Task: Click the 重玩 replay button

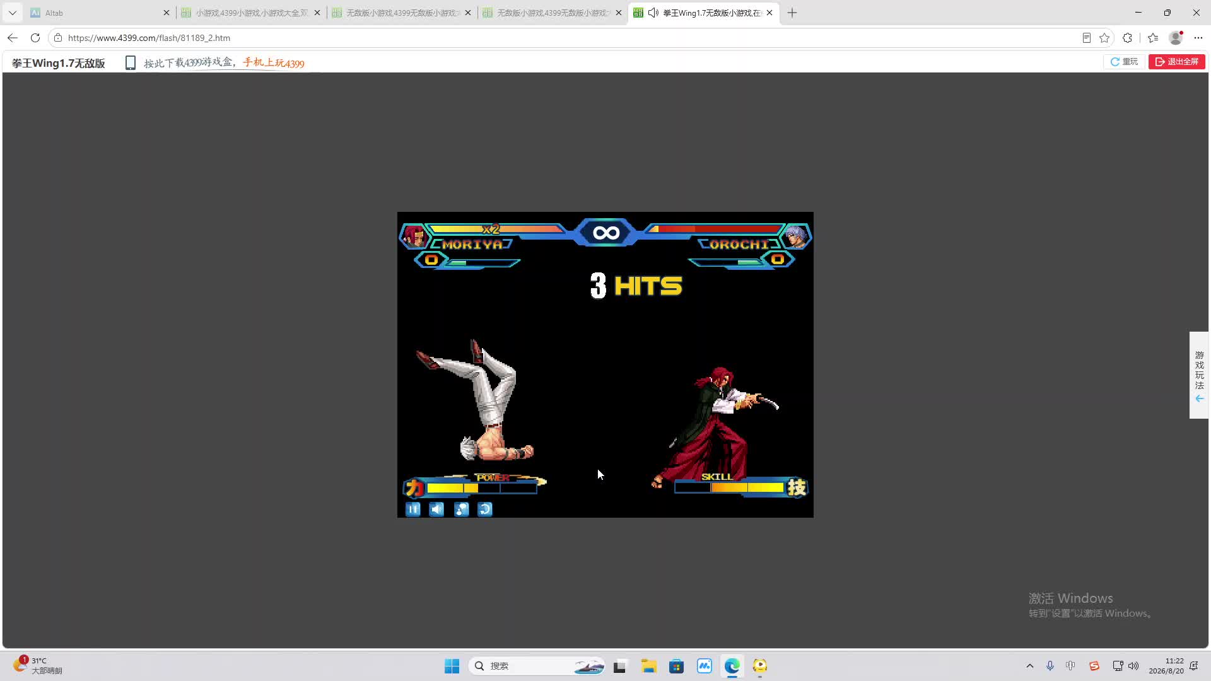Action: (x=1124, y=62)
